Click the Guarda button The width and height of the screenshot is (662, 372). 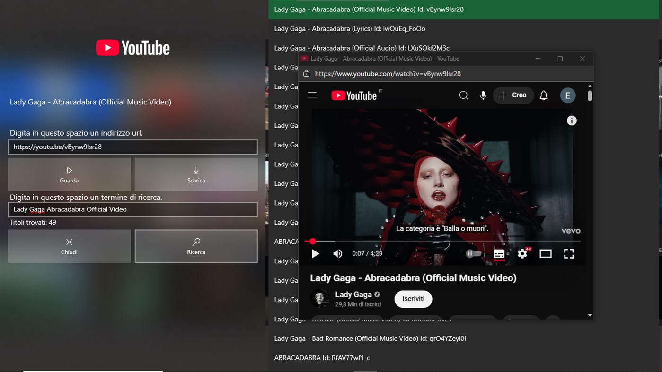[x=69, y=174]
